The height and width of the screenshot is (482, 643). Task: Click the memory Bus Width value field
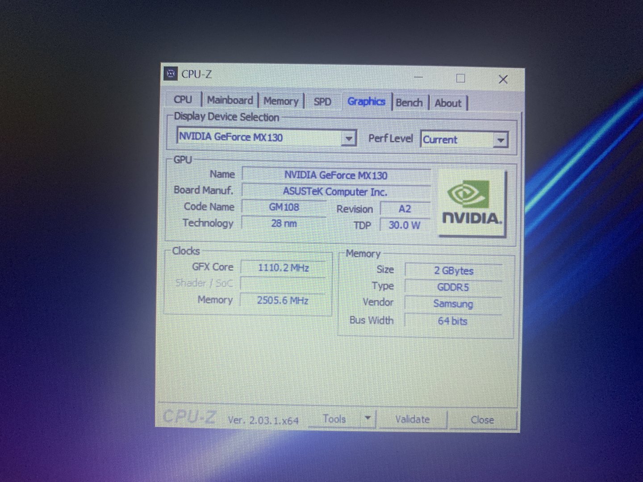[453, 321]
